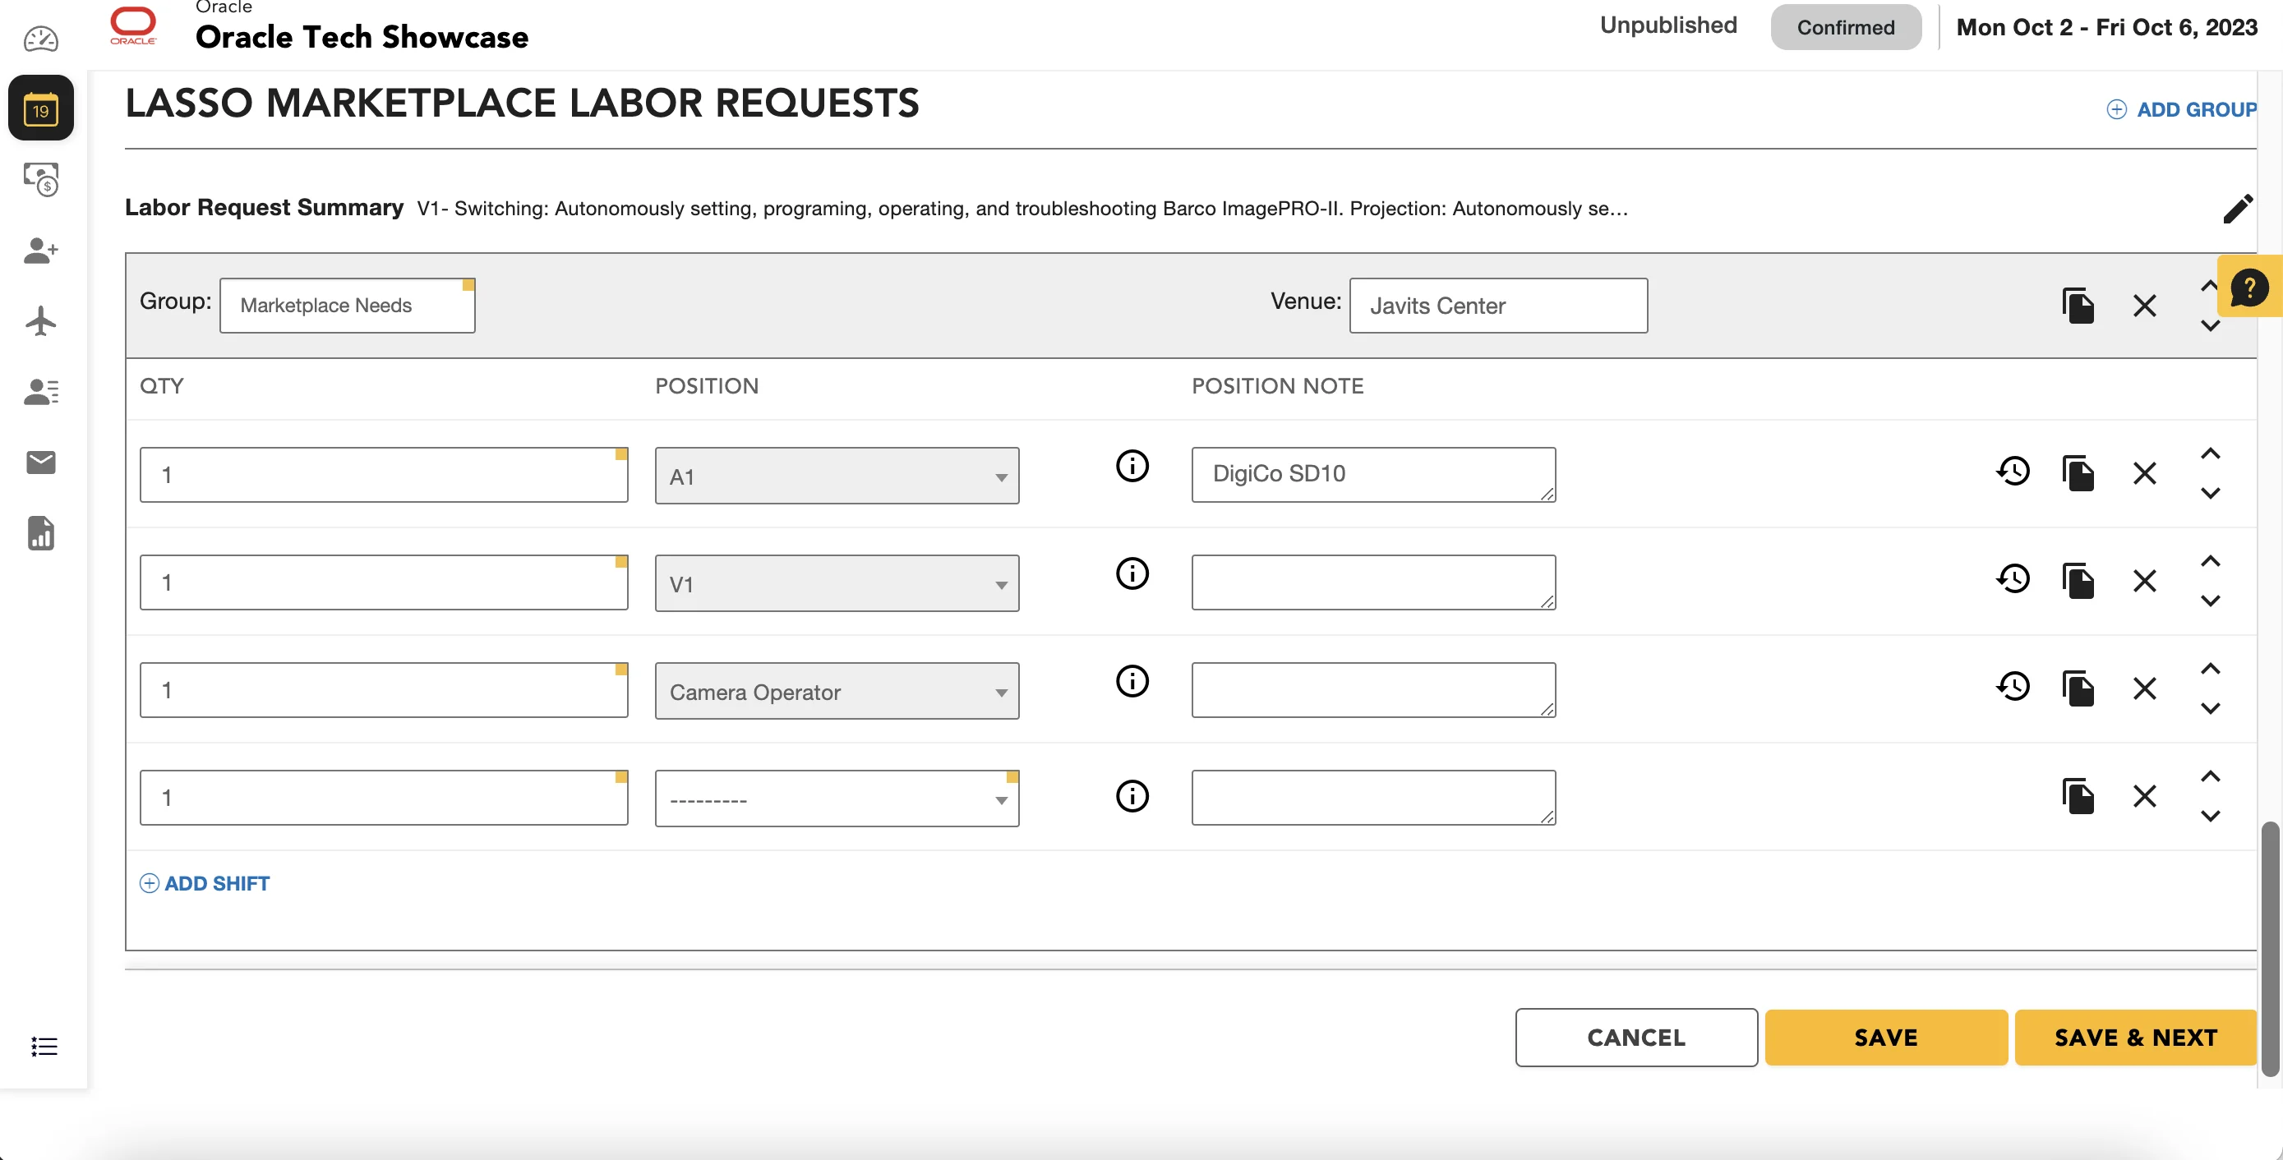This screenshot has width=2283, height=1160.
Task: View history for the A1 row
Action: (x=2013, y=472)
